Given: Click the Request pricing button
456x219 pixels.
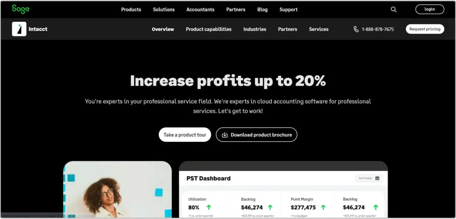Looking at the screenshot, I should coord(425,29).
